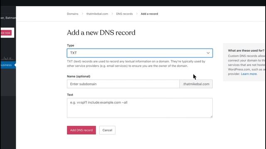Go to thatmikebal.com breadcrumb

(x=97, y=14)
